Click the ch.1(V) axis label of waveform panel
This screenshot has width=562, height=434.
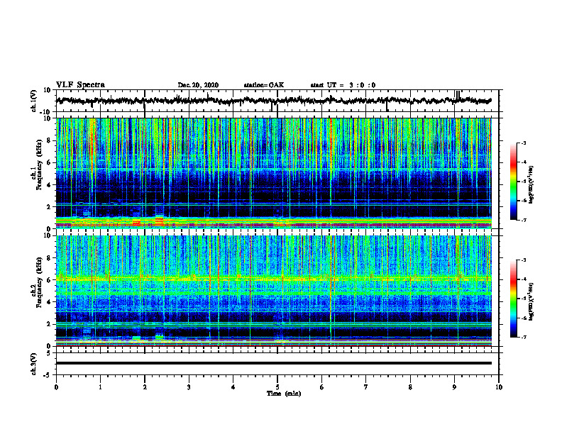[x=34, y=101]
